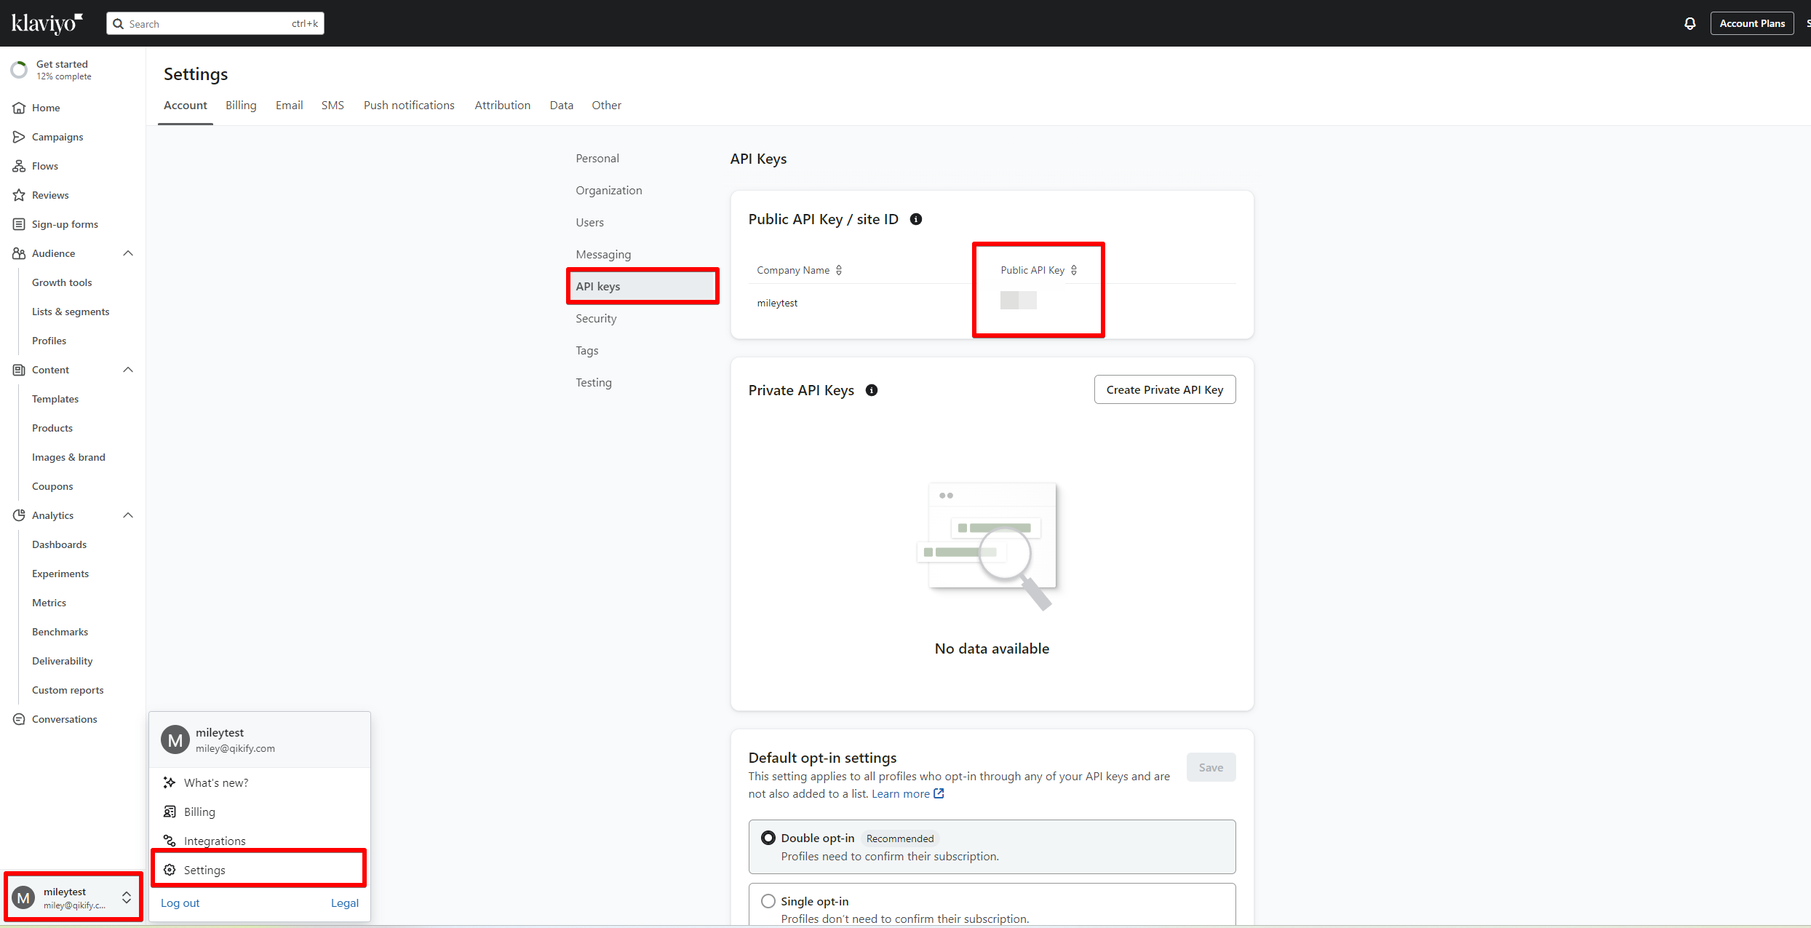
Task: Sort by Public API Key column arrows
Action: tap(1074, 270)
